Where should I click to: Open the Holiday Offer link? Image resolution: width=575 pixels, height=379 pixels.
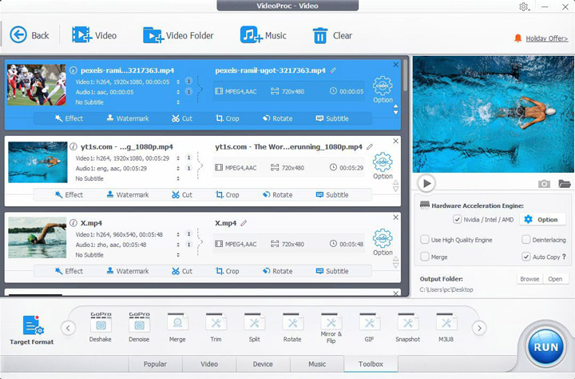point(546,38)
